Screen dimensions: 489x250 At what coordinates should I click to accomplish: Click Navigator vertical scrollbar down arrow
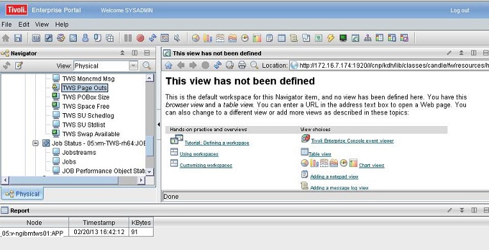(x=150, y=171)
